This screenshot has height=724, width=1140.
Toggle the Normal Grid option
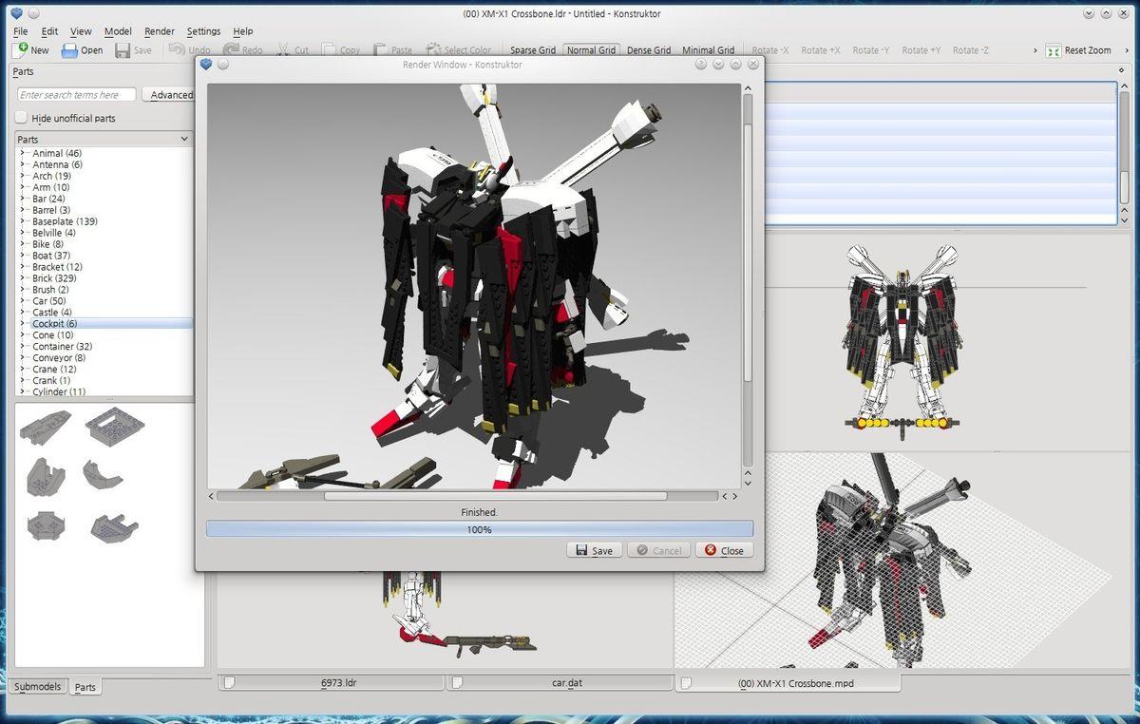[592, 50]
